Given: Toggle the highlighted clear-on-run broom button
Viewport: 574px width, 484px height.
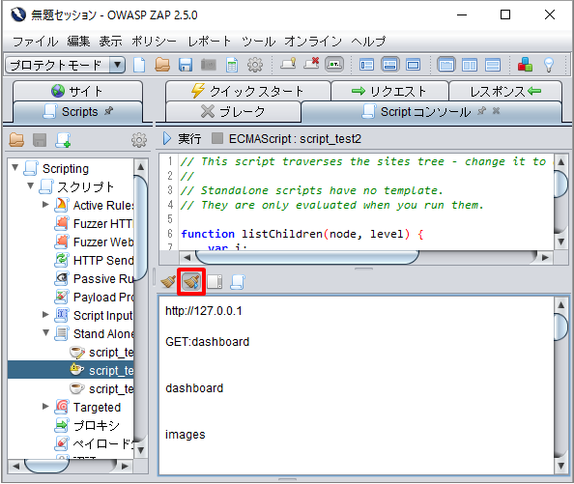Looking at the screenshot, I should [x=191, y=281].
